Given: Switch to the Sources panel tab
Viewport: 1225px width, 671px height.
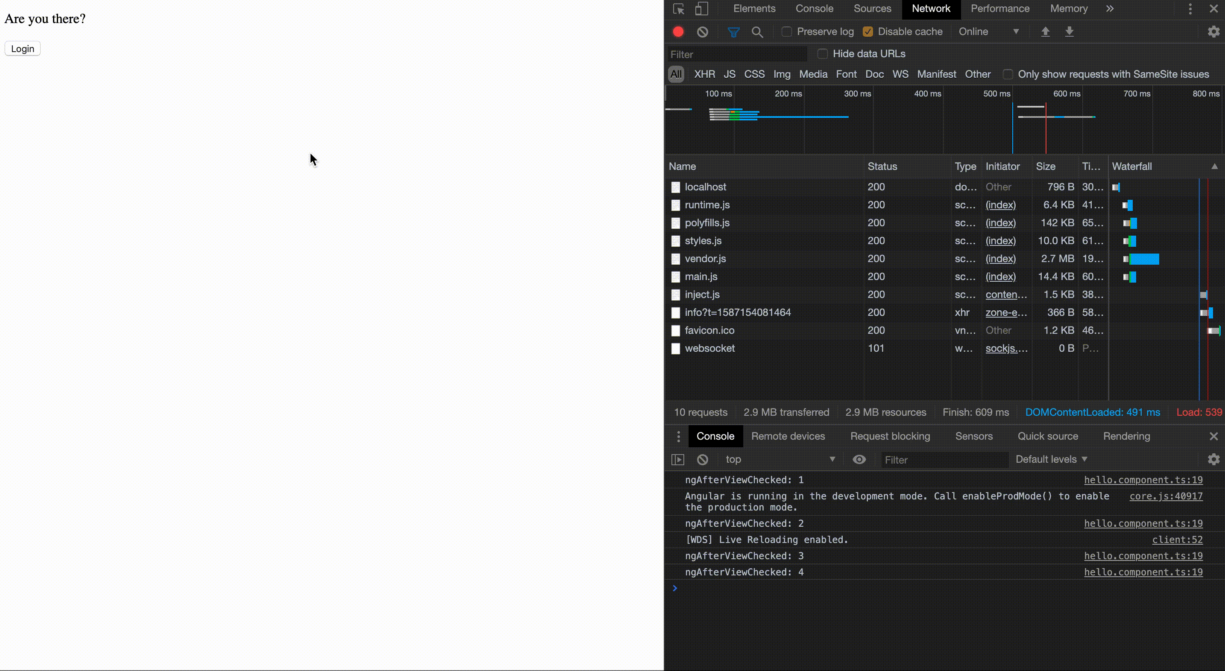Looking at the screenshot, I should (871, 8).
